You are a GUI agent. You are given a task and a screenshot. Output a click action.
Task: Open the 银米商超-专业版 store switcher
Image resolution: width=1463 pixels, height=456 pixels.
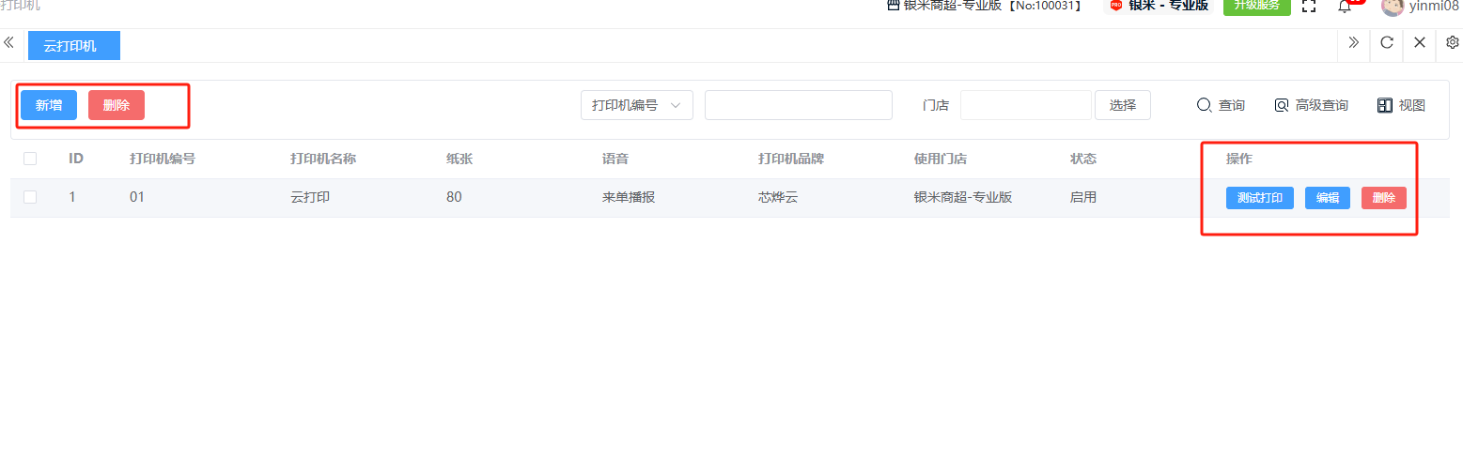tap(983, 6)
